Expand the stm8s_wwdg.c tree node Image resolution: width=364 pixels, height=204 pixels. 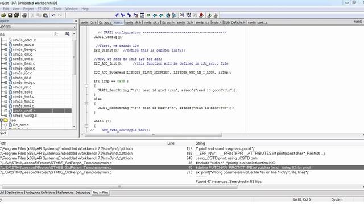(6, 116)
